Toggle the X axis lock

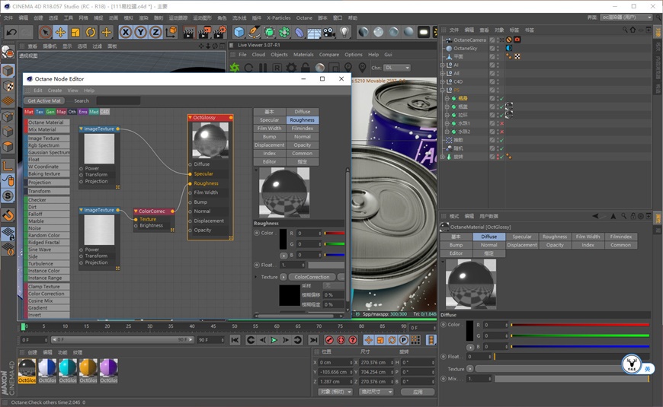point(126,32)
